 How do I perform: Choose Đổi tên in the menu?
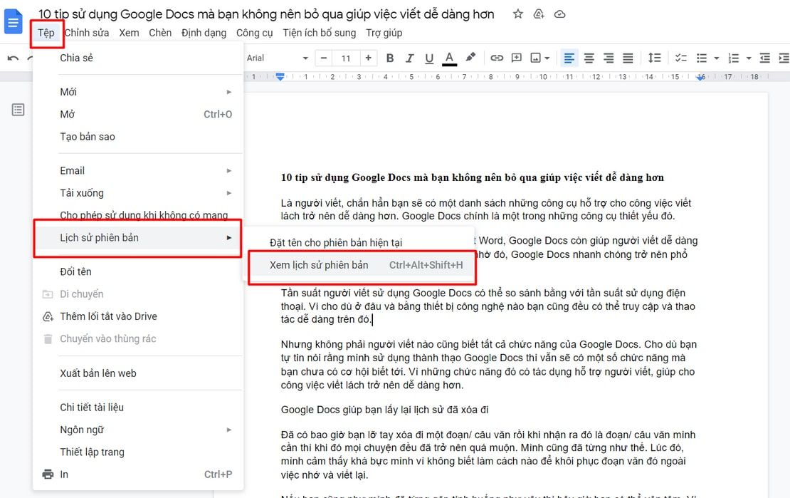click(x=138, y=271)
